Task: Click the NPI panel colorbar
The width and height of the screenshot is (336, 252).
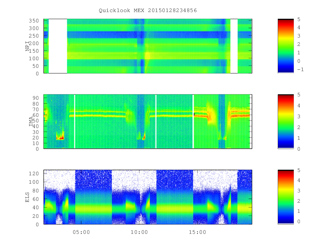Action: [286, 46]
